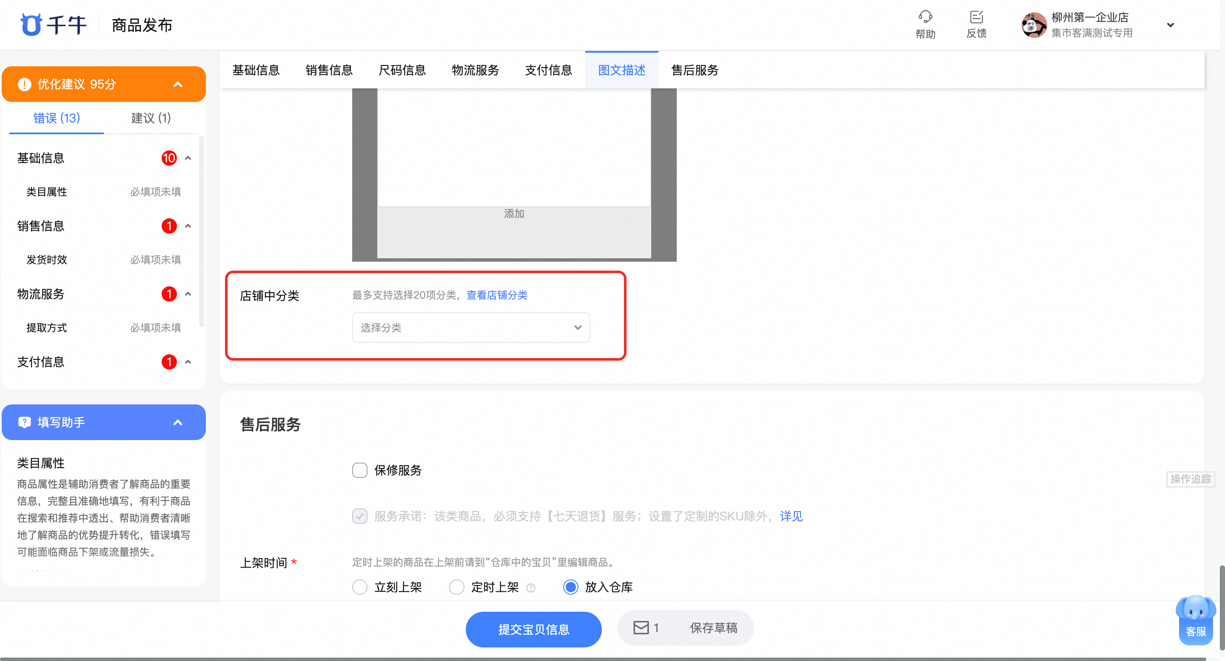Viewport: 1225px width, 661px height.
Task: Click the 服务承诺 disabled checkbox
Action: tap(359, 516)
